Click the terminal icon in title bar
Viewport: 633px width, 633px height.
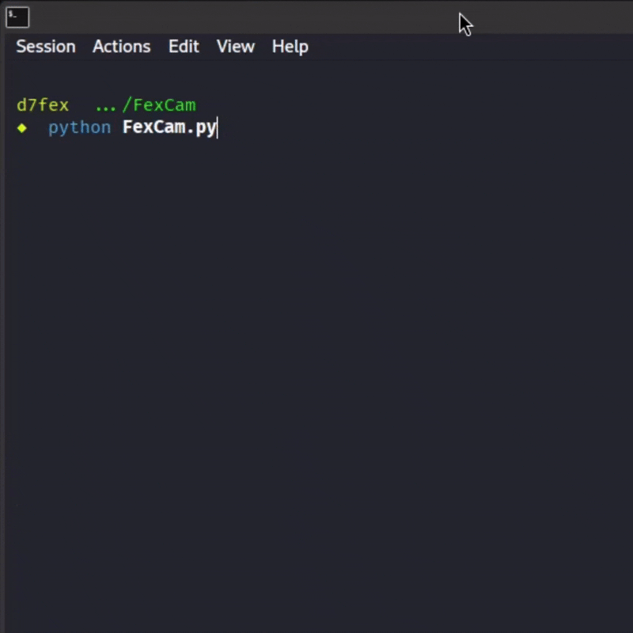click(x=17, y=17)
